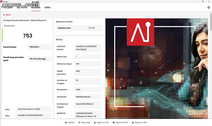Open the Labs tab

pyautogui.click(x=47, y=7)
